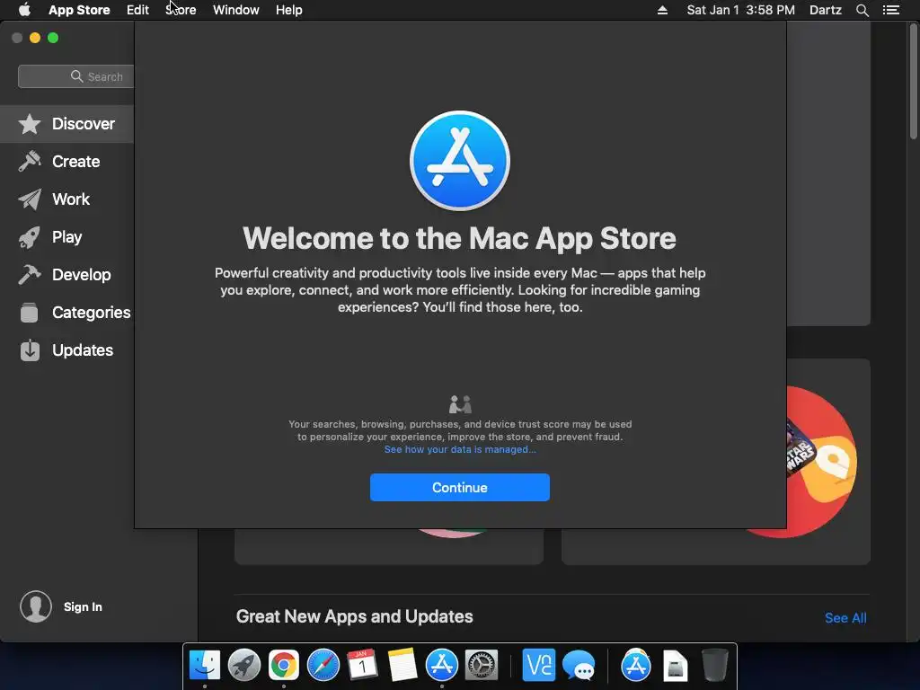Click the Categories icon in sidebar
Image resolution: width=920 pixels, height=690 pixels.
30,312
